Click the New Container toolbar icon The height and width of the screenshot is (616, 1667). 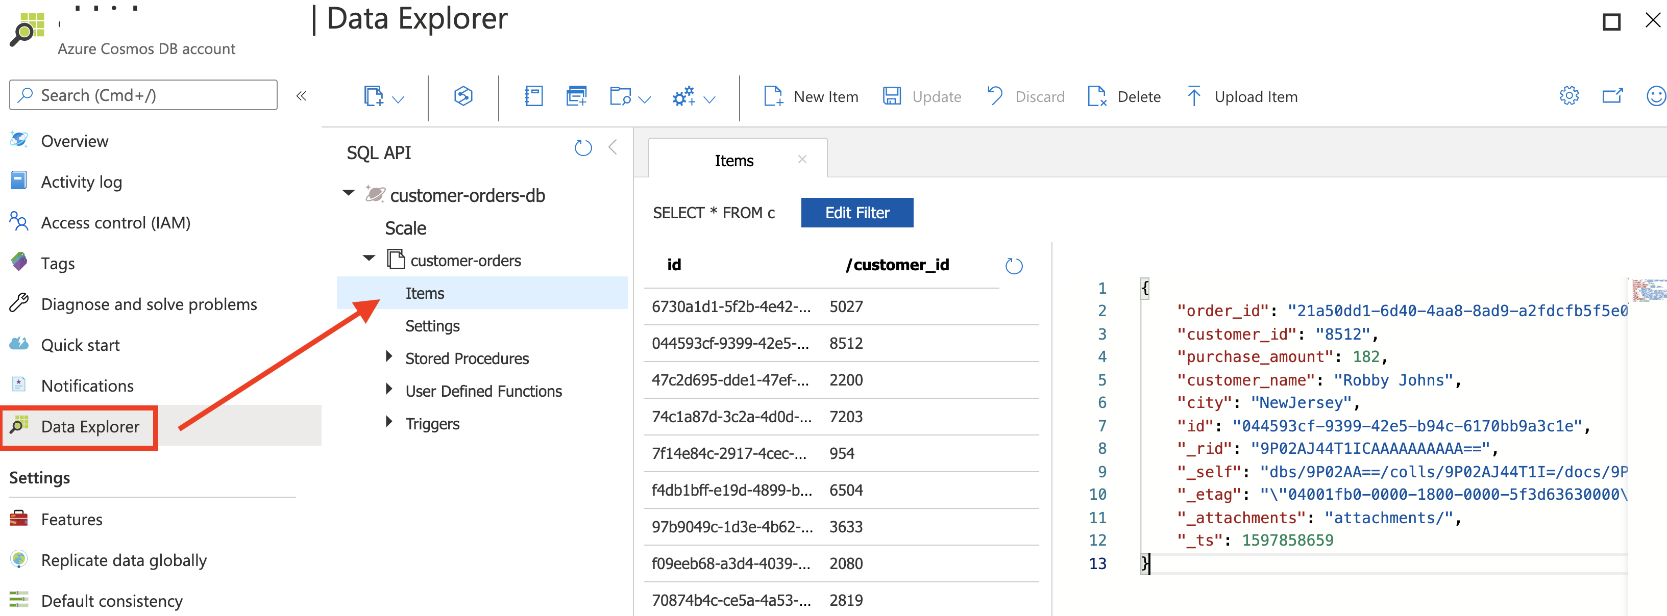point(374,96)
